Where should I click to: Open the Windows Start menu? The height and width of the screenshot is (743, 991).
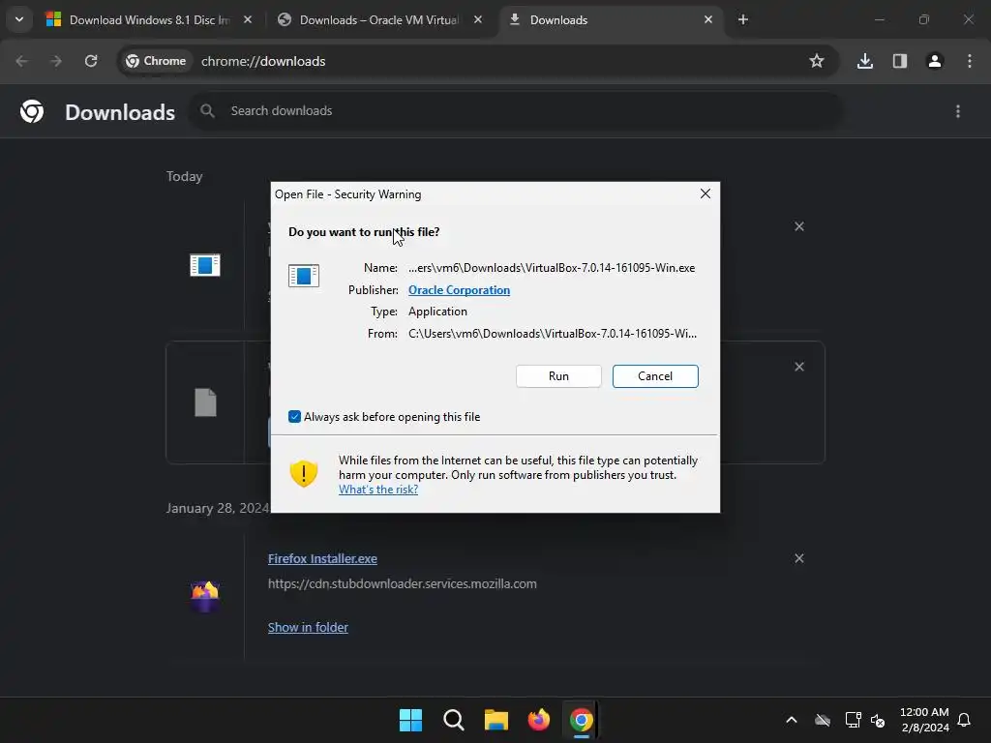pos(410,720)
